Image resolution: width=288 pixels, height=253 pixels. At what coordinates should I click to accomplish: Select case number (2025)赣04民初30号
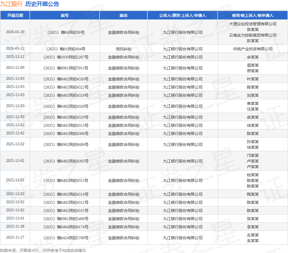[x=66, y=32]
